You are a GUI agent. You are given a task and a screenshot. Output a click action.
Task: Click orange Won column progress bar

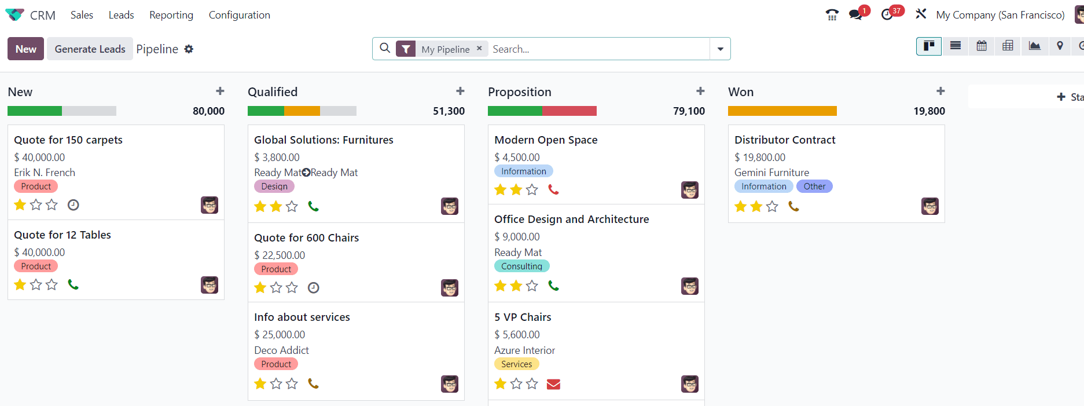[782, 111]
